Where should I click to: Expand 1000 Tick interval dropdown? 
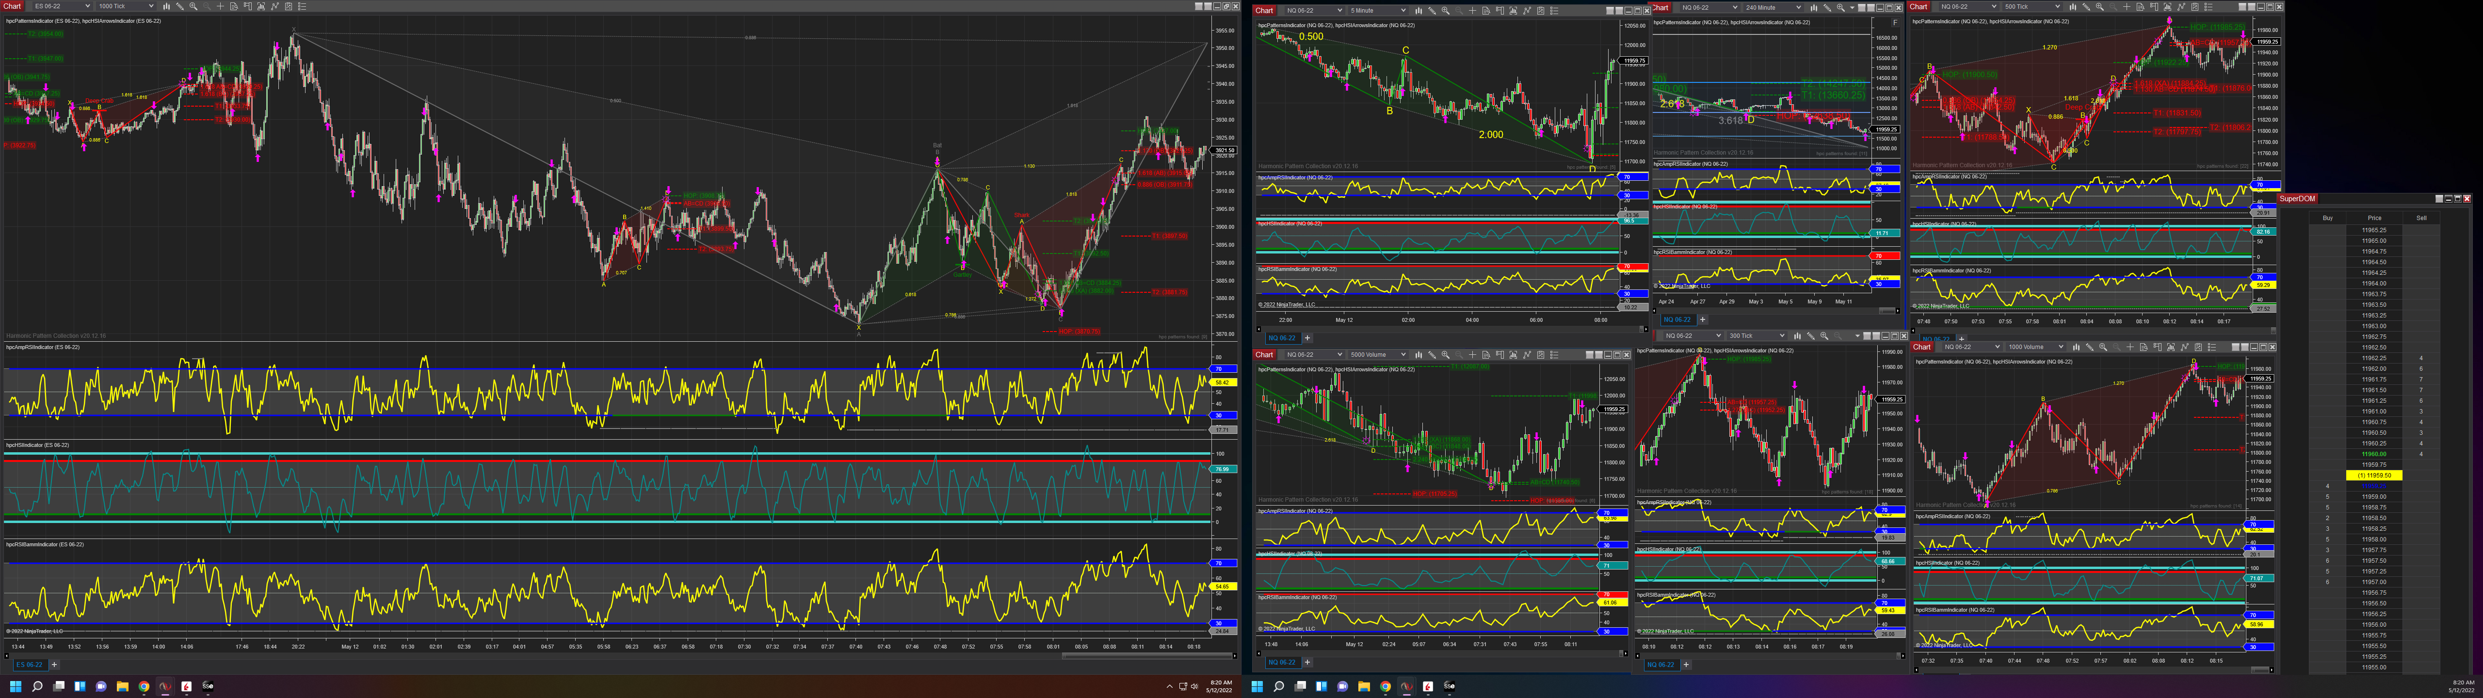point(151,6)
